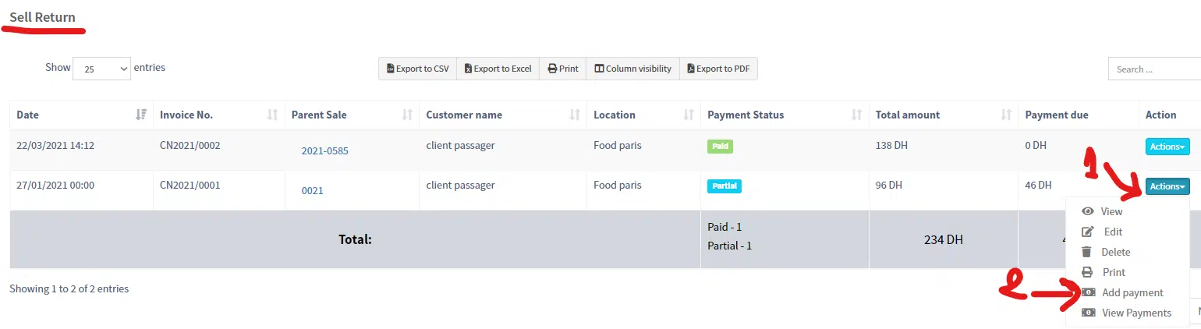Sort by Date column sort icon
The image size is (1201, 329).
pos(141,115)
